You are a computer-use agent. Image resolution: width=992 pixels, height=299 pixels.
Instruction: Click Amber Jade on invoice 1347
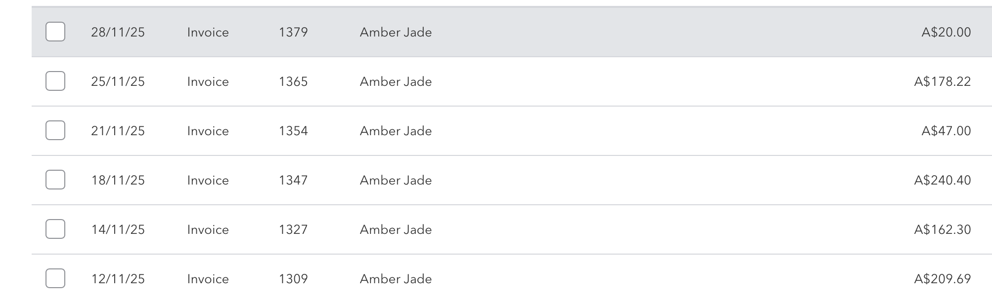click(395, 180)
